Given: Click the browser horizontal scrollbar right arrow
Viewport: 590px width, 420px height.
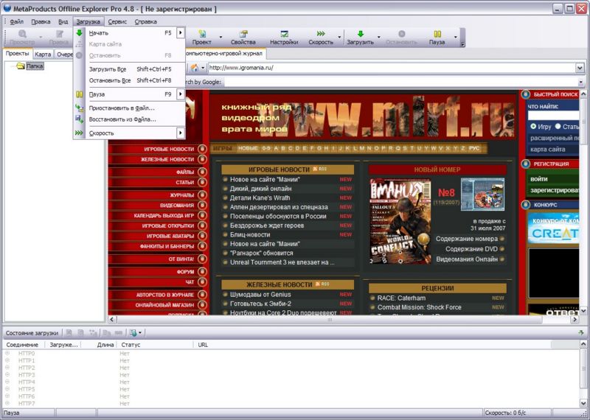Looking at the screenshot, I should tap(575, 319).
